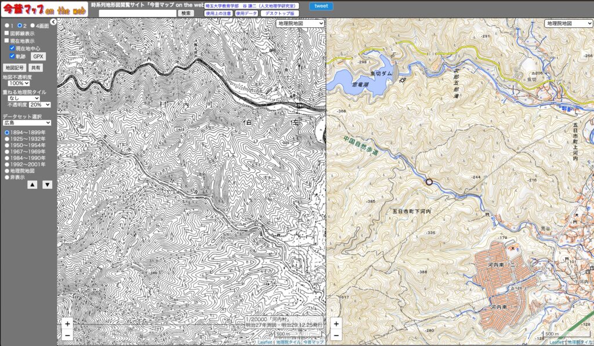
Task: Zoom out on the right map
Action: [x=336, y=335]
